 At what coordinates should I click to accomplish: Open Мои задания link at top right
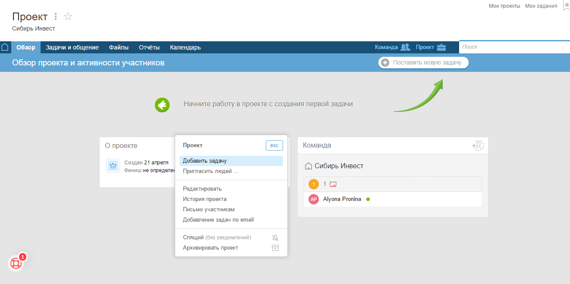pyautogui.click(x=541, y=6)
